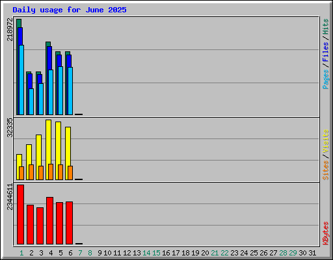Click the blue Files legend label
Screen dimensions: 333x260
(x=326, y=52)
